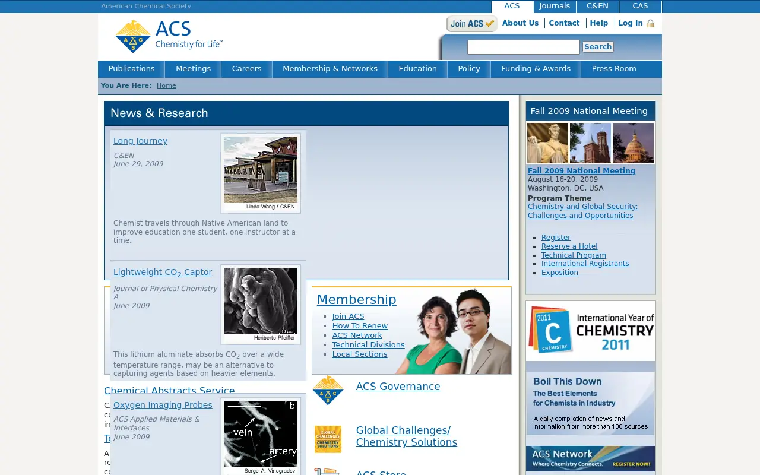Go to About Us page

coord(520,23)
